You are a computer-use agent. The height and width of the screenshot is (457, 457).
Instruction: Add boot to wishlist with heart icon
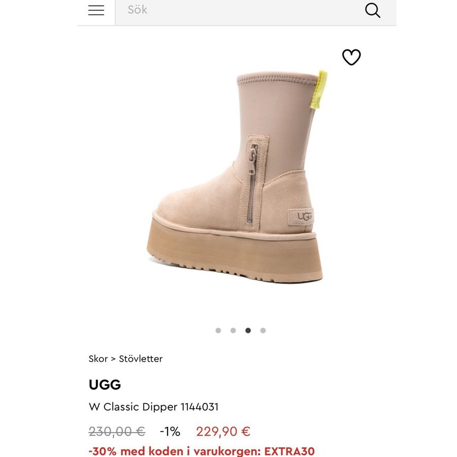pyautogui.click(x=351, y=57)
